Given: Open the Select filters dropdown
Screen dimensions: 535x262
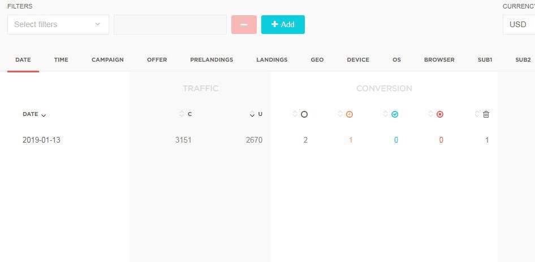Looking at the screenshot, I should point(58,24).
